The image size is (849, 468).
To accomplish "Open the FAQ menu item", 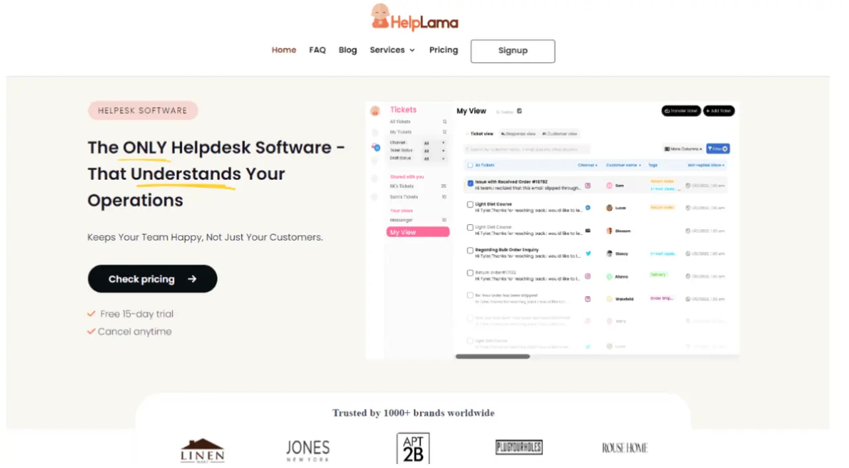I will coord(317,50).
